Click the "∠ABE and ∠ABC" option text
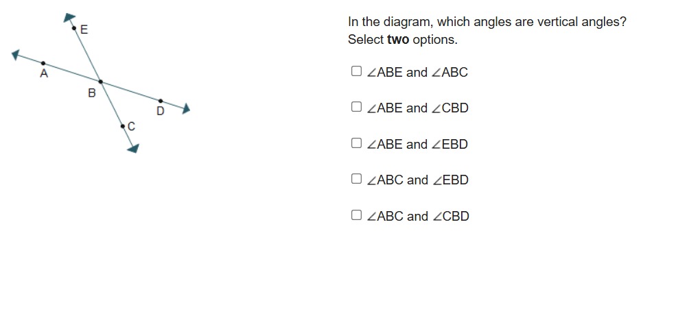 417,72
